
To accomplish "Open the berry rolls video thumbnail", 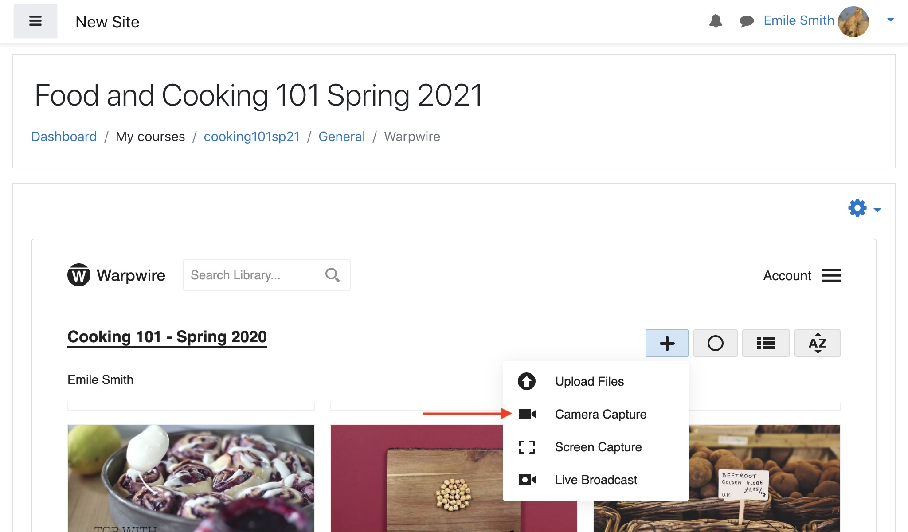I will (191, 478).
